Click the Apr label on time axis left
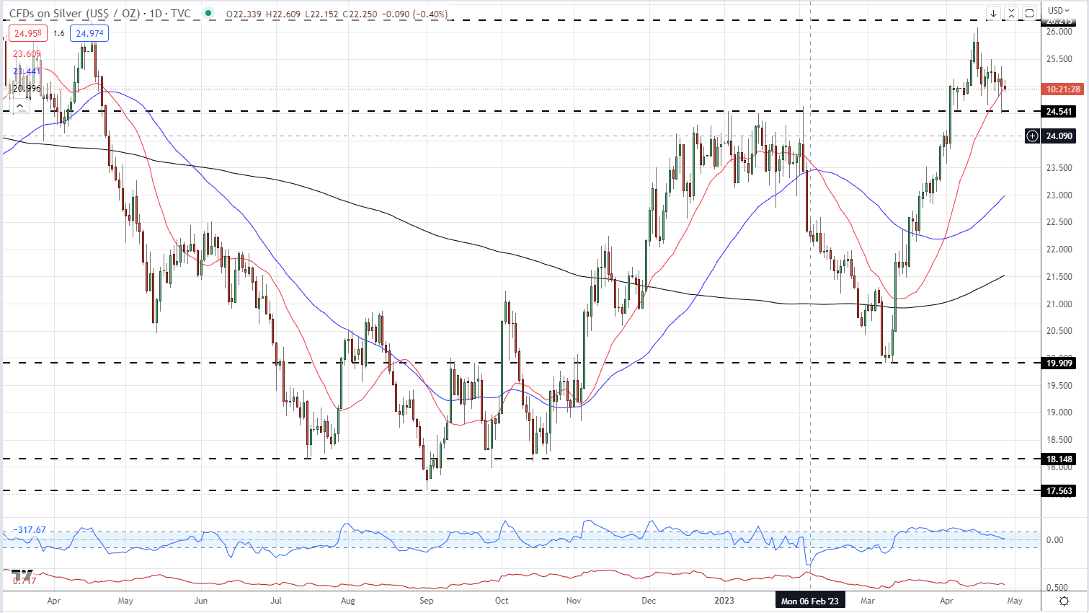 (x=53, y=601)
